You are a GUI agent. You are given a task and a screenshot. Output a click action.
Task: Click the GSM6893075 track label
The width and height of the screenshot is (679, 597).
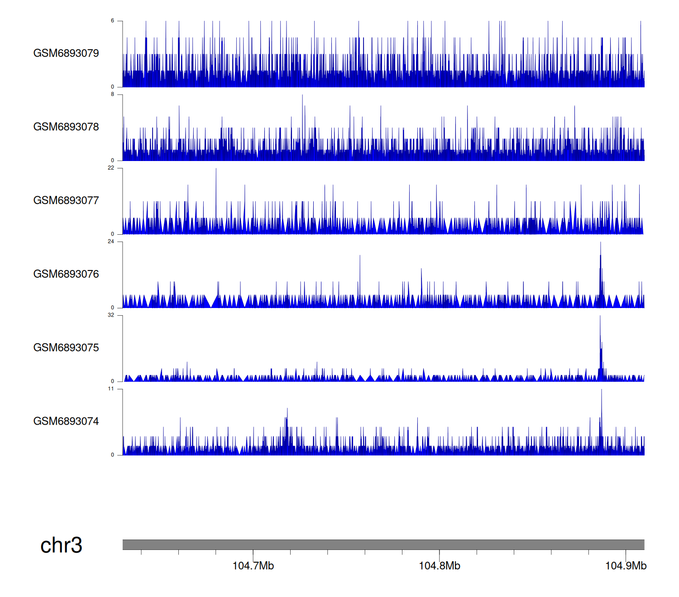pos(66,348)
